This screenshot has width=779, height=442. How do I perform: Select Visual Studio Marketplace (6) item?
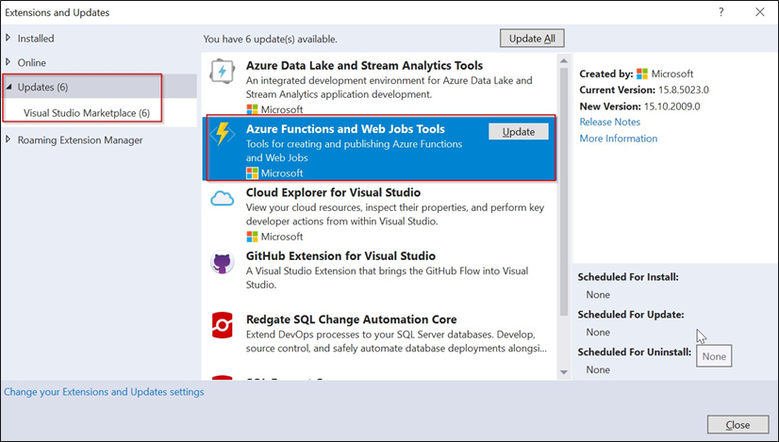86,113
